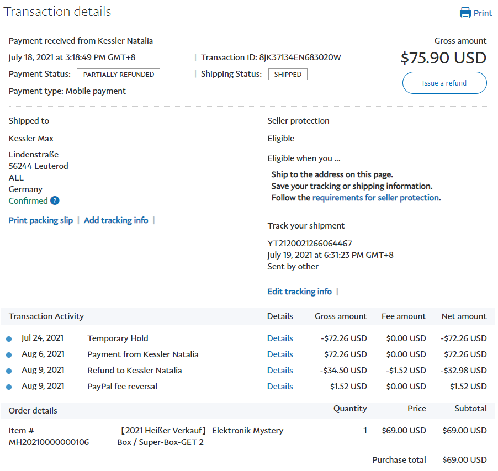The image size is (498, 471).
Task: Click the tracking number YT2120021266064467
Action: (310, 244)
